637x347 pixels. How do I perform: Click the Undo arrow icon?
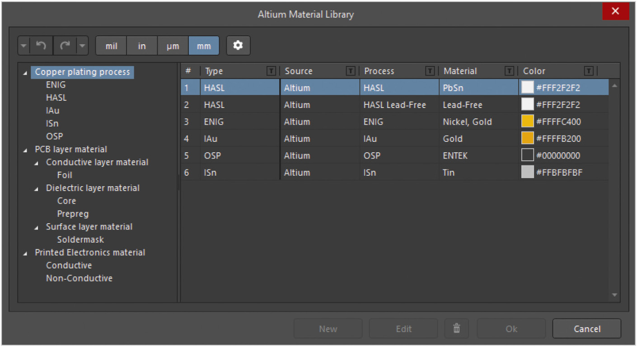click(x=42, y=46)
